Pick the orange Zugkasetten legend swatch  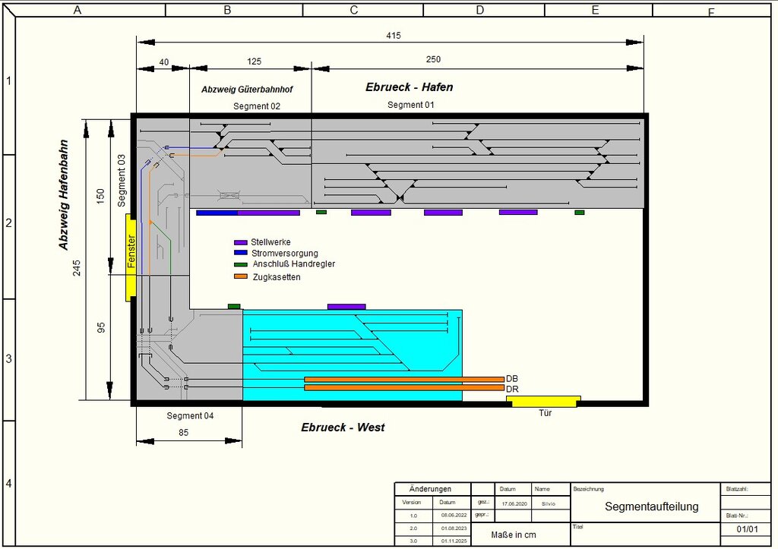[241, 277]
